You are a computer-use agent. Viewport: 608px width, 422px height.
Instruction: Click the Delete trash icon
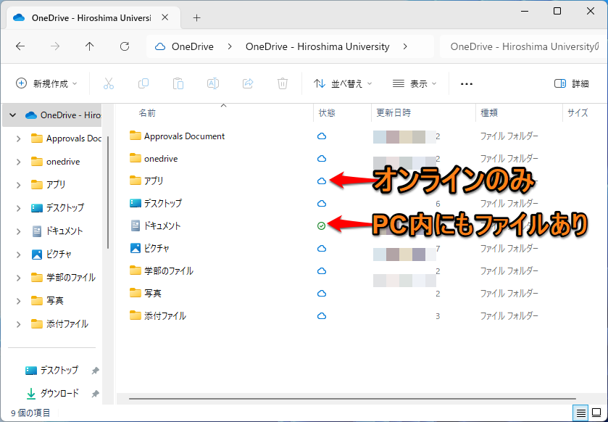coord(283,83)
